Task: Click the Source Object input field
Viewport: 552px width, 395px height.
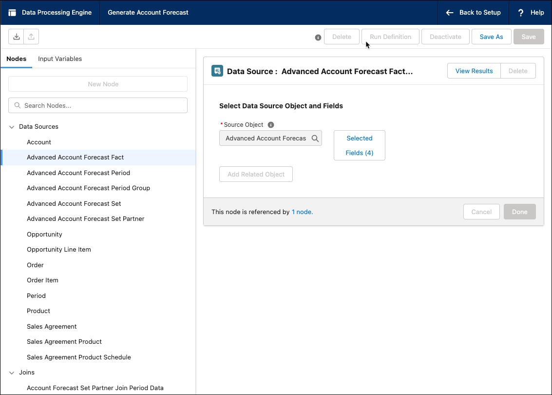Action: click(x=270, y=138)
